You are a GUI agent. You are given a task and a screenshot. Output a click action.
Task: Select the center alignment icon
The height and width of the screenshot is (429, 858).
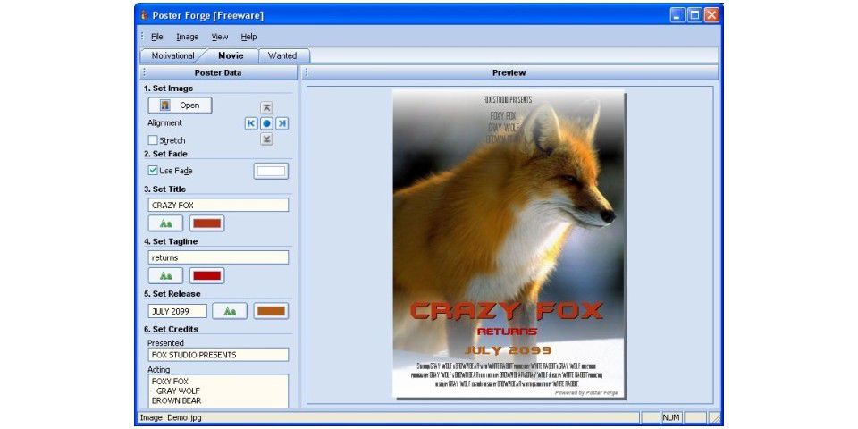(266, 123)
